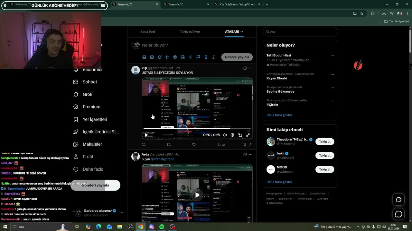
Task: Show hidden system tray icons
Action: (358, 227)
